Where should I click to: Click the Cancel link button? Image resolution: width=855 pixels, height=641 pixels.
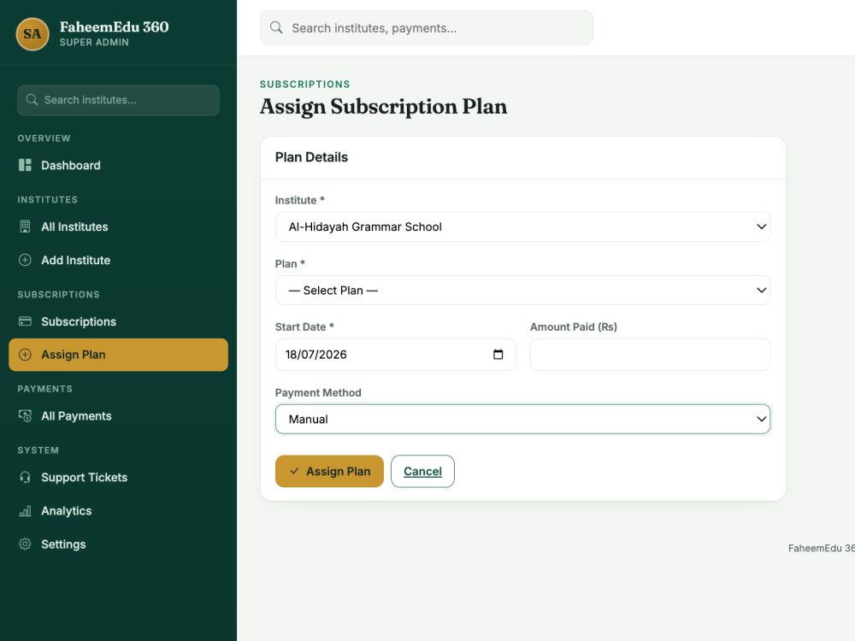coord(422,471)
